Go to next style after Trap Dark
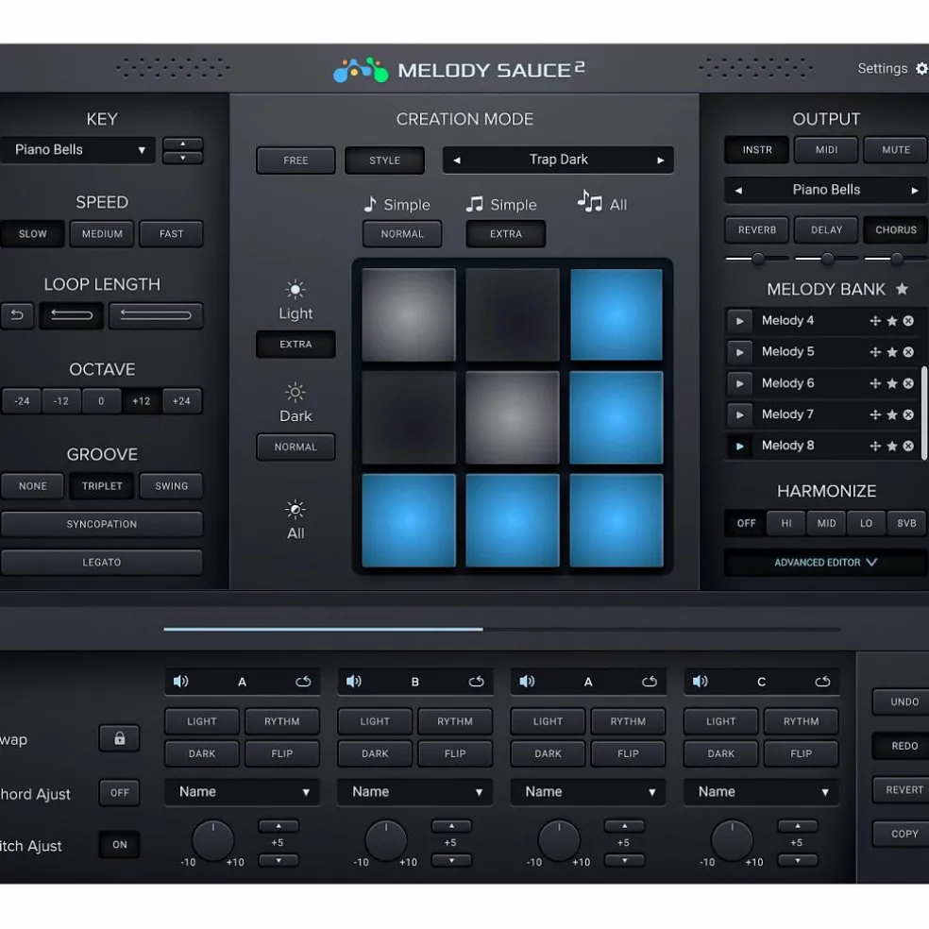Image resolution: width=929 pixels, height=929 pixels. pos(661,160)
